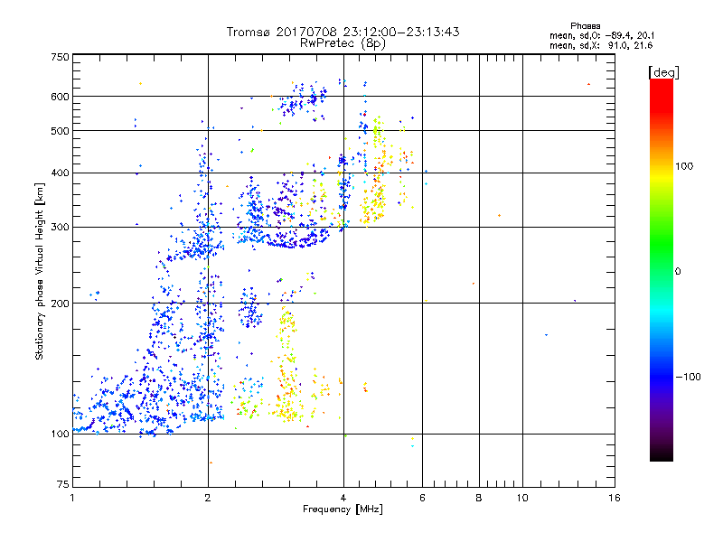Click the '600' y-axis tick label
The image size is (723, 542).
coord(60,97)
